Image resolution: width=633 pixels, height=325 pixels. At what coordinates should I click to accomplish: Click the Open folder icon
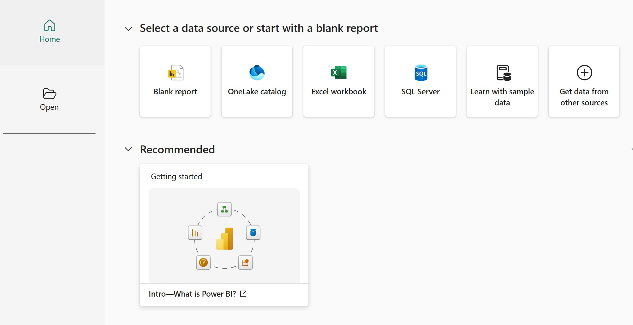49,93
